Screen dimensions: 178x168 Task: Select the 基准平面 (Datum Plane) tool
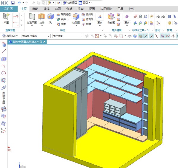coord(32,18)
